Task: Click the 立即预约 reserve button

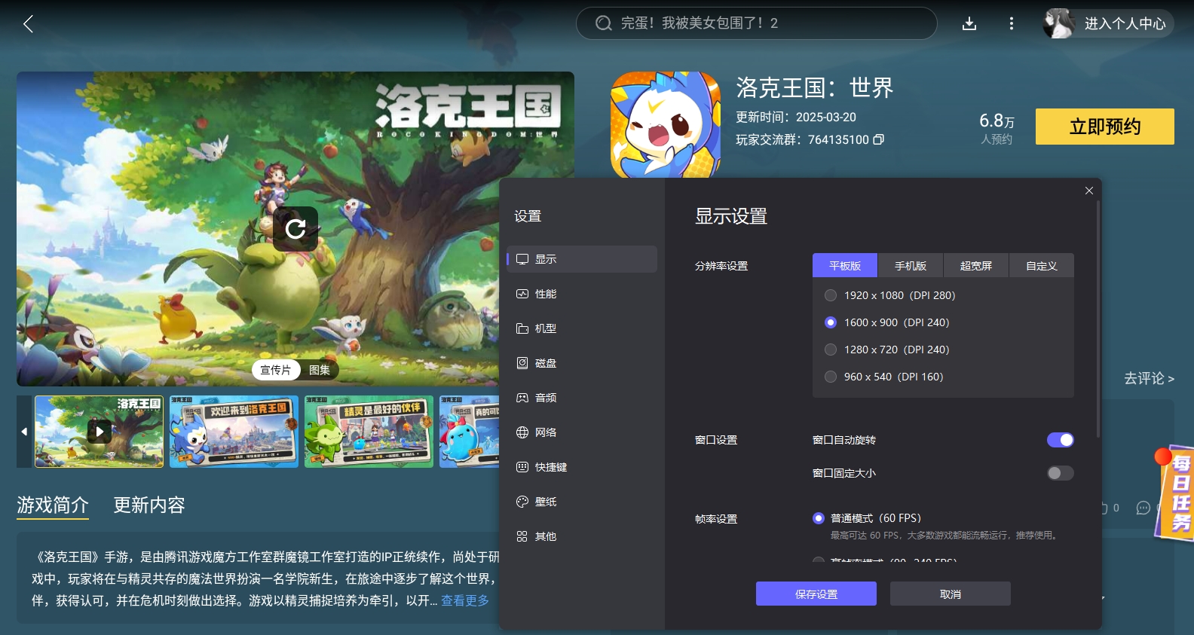Action: click(1105, 127)
